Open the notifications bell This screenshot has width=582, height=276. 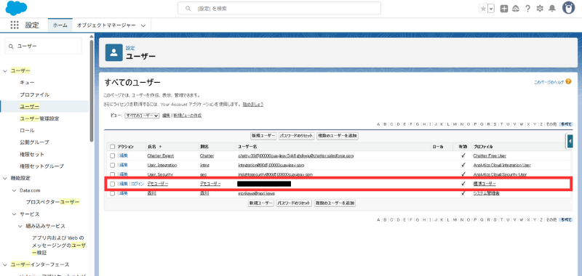(x=552, y=9)
